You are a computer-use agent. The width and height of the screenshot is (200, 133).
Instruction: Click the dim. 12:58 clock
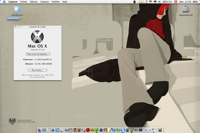185,2
